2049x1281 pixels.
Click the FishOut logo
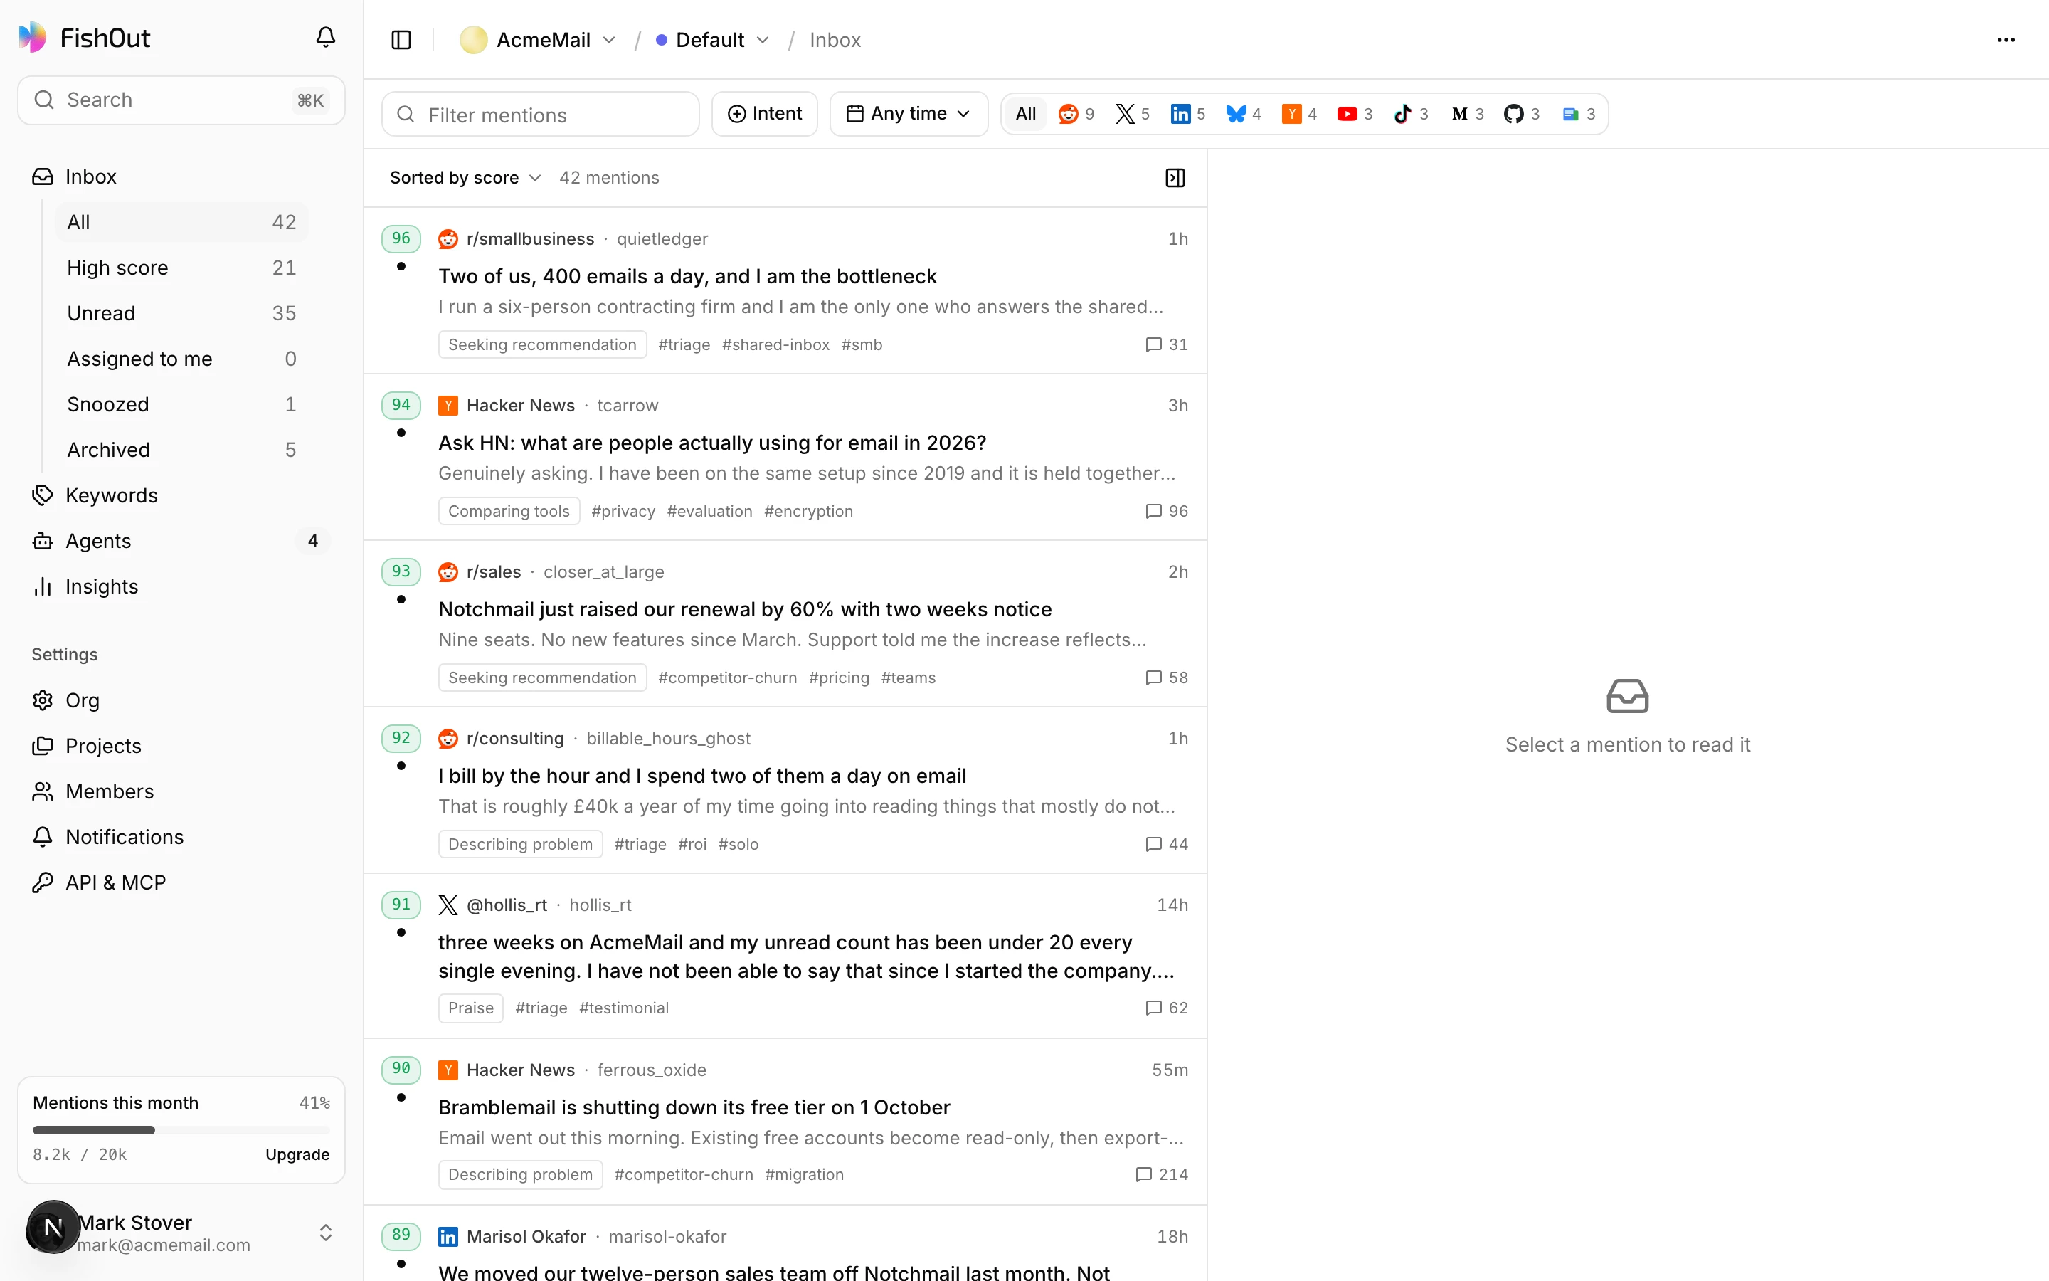84,37
